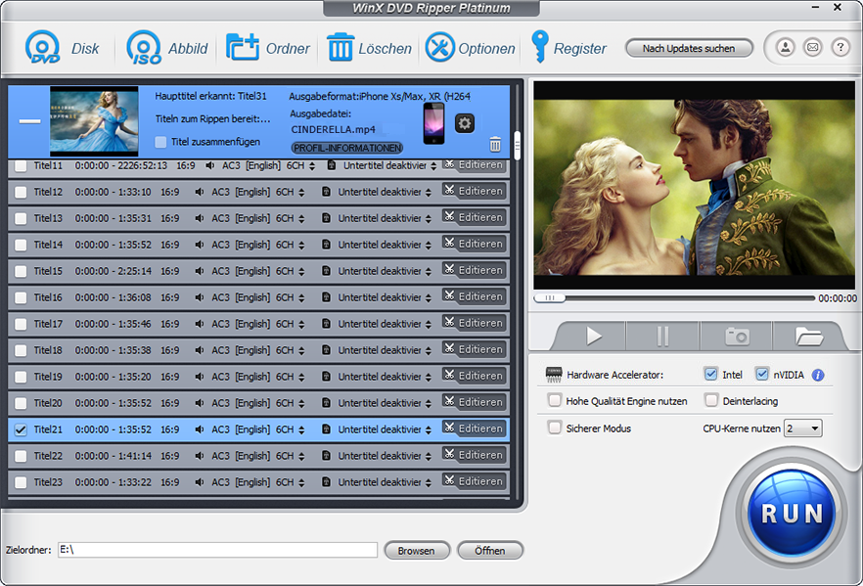Open help via the question mark icon
Image resolution: width=863 pixels, height=586 pixels.
click(x=840, y=47)
